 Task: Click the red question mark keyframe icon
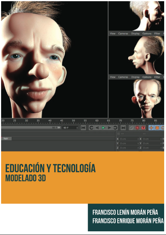[x=143, y=128]
